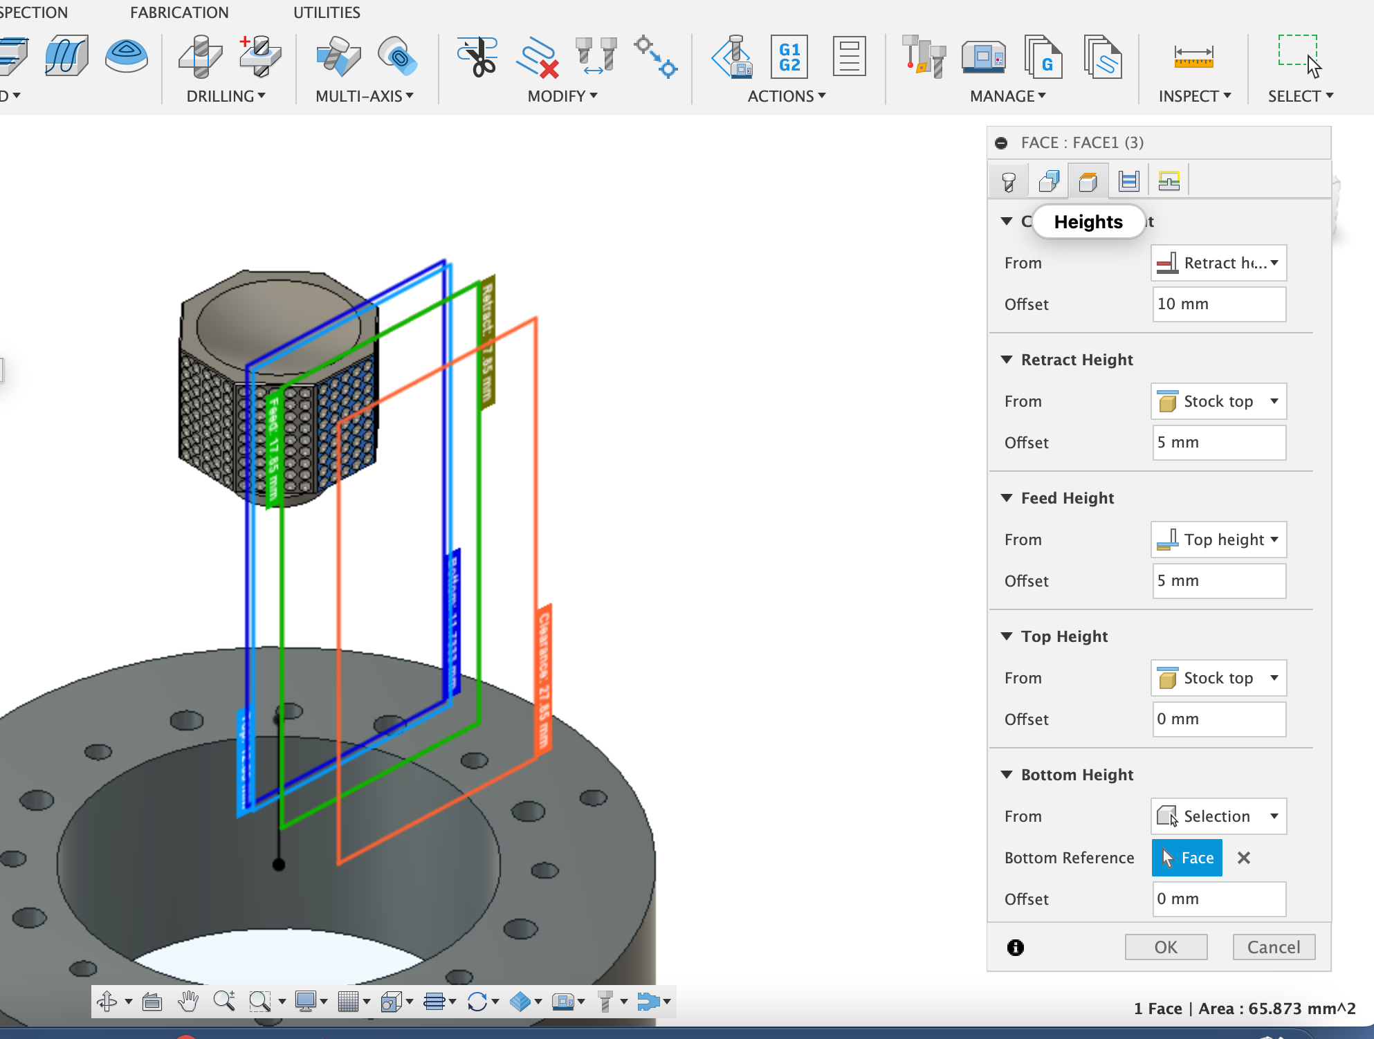Switch to the FABRICATION ribbon tab
Screen dimensions: 1374x1039
click(178, 12)
